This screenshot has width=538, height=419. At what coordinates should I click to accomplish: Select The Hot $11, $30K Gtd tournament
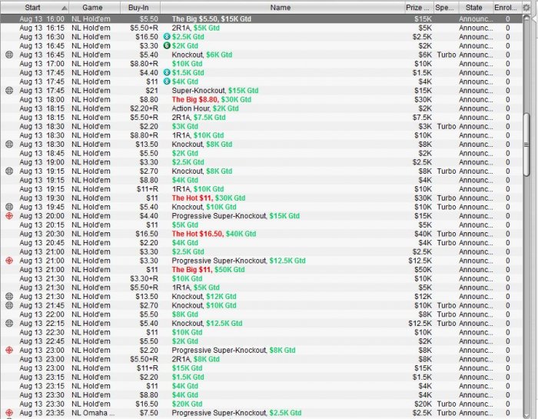tap(261, 198)
